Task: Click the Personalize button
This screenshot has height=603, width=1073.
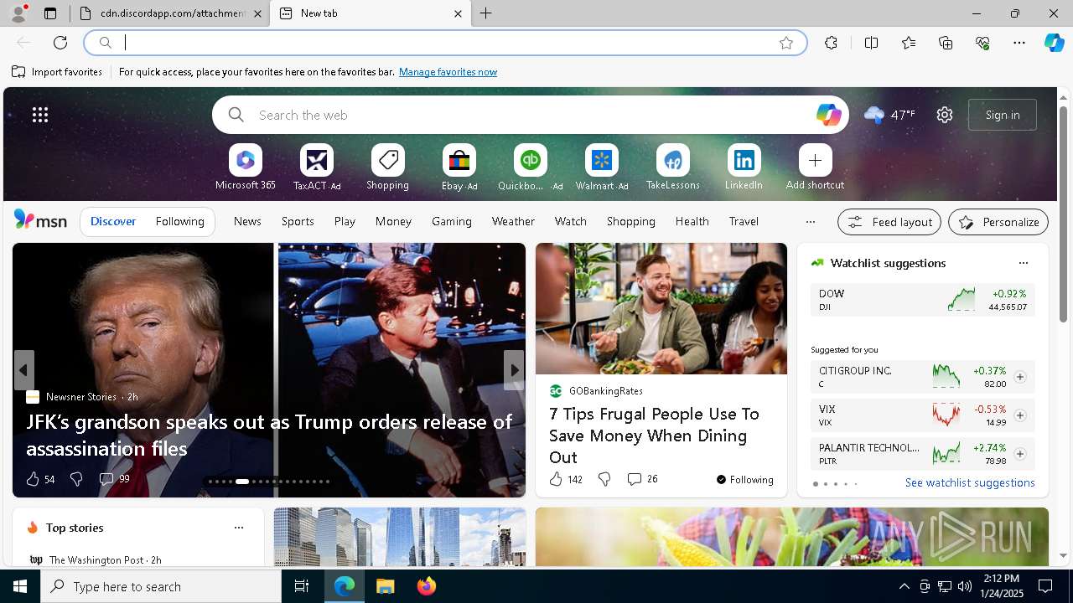Action: coord(998,222)
